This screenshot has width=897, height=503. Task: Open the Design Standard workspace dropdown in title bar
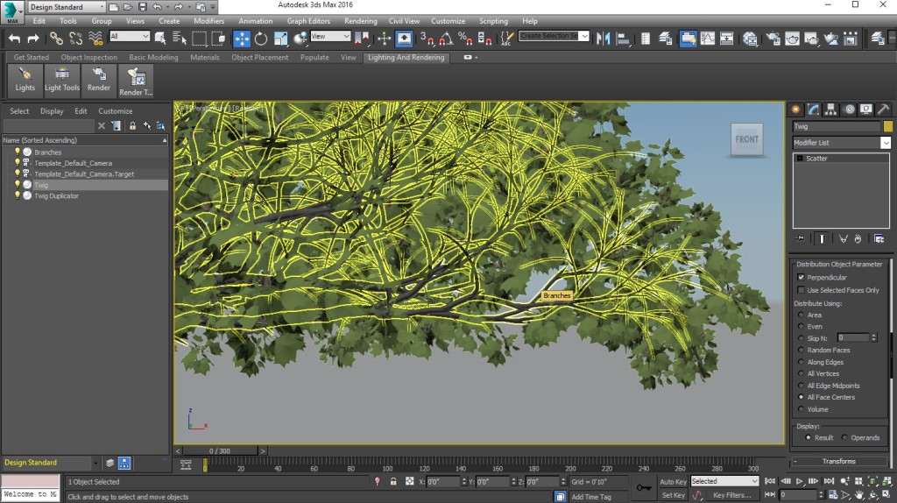[x=67, y=7]
